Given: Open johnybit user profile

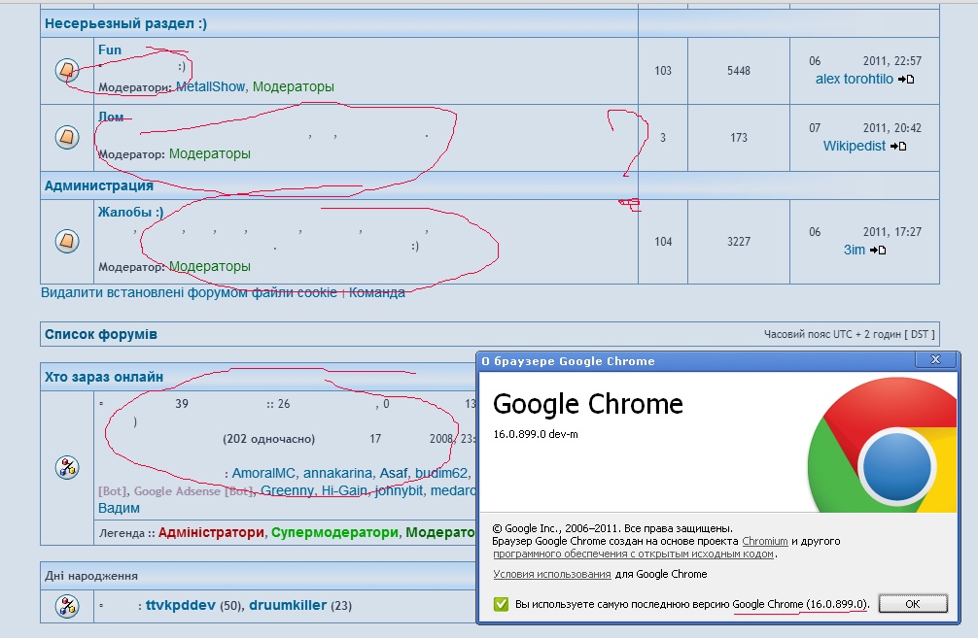Looking at the screenshot, I should click(399, 490).
